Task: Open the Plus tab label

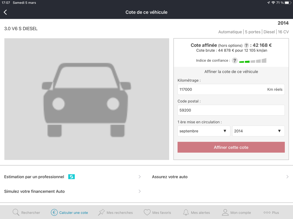Action: (x=275, y=213)
